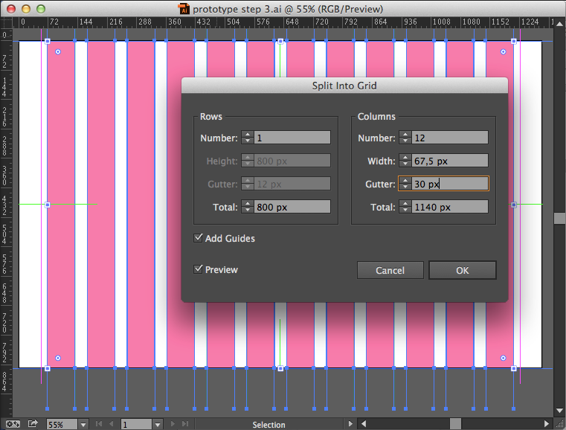This screenshot has width=566, height=430.
Task: Click the Rows Number stepper
Action: click(247, 138)
